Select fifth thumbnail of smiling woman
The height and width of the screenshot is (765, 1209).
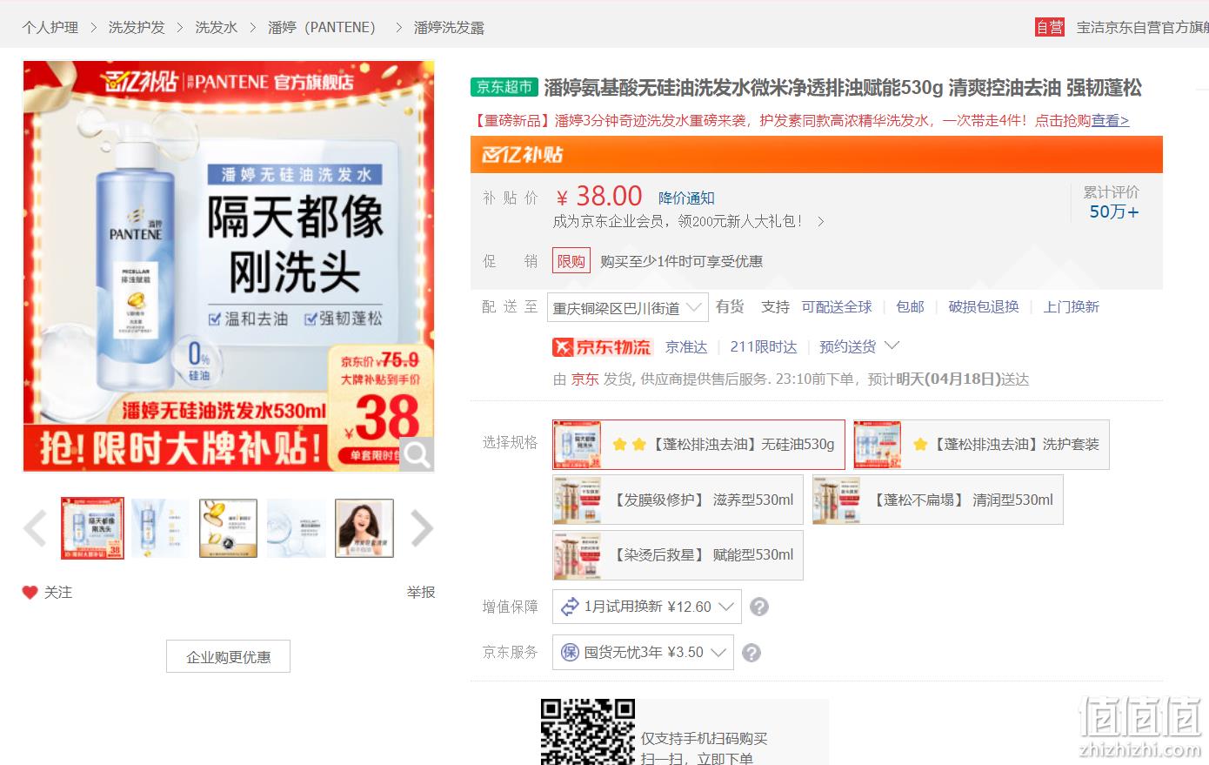[364, 528]
